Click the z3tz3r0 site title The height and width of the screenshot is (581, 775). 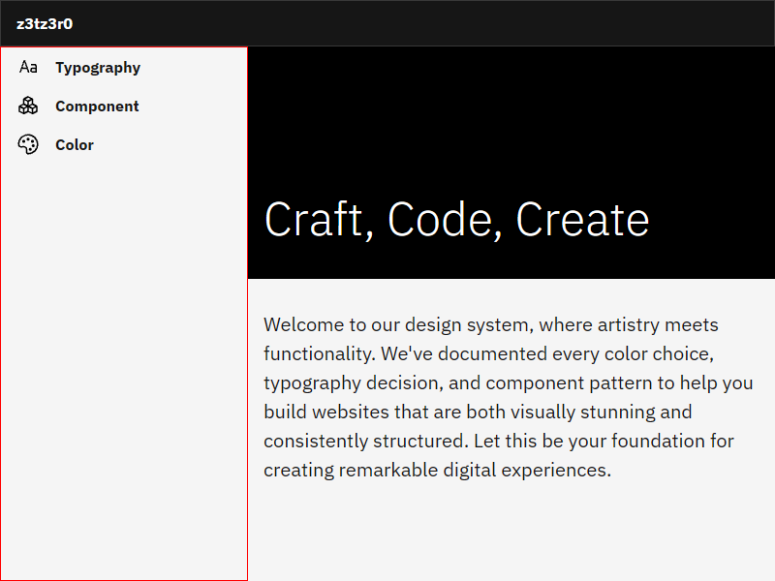click(45, 23)
